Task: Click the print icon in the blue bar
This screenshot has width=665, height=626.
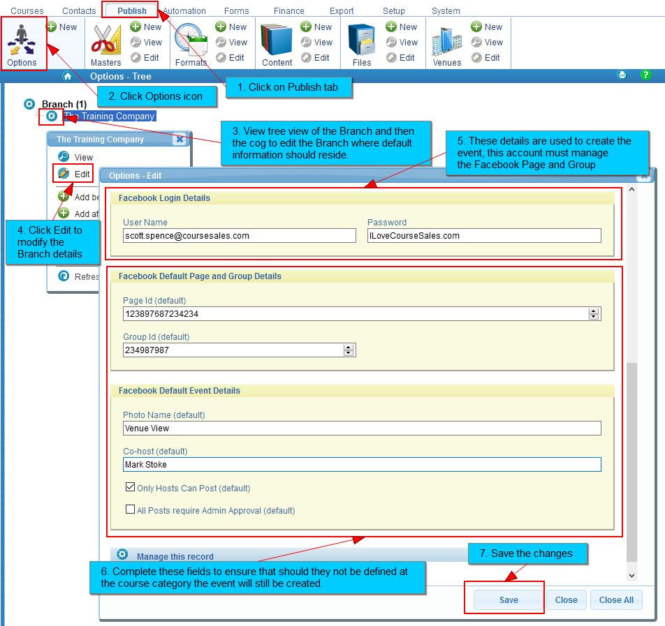Action: click(622, 75)
